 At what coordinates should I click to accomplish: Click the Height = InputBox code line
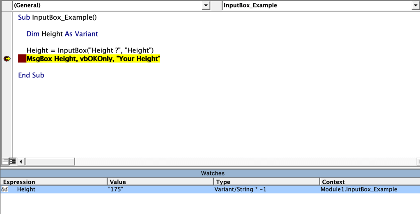pyautogui.click(x=90, y=50)
